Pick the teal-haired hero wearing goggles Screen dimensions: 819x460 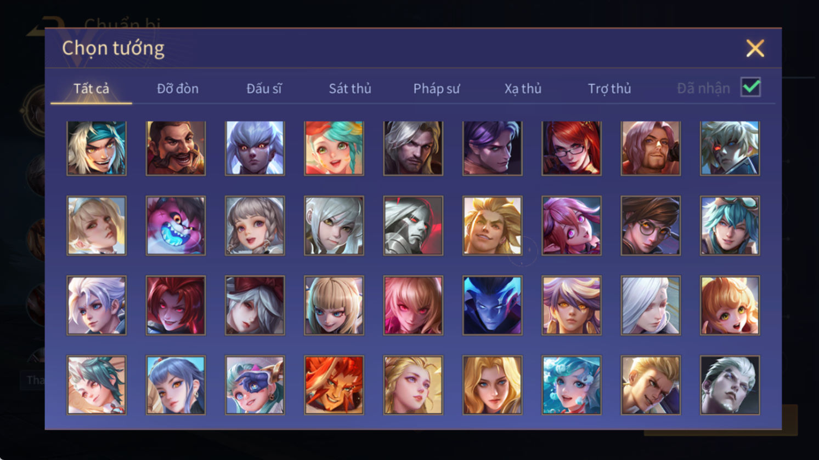(730, 226)
